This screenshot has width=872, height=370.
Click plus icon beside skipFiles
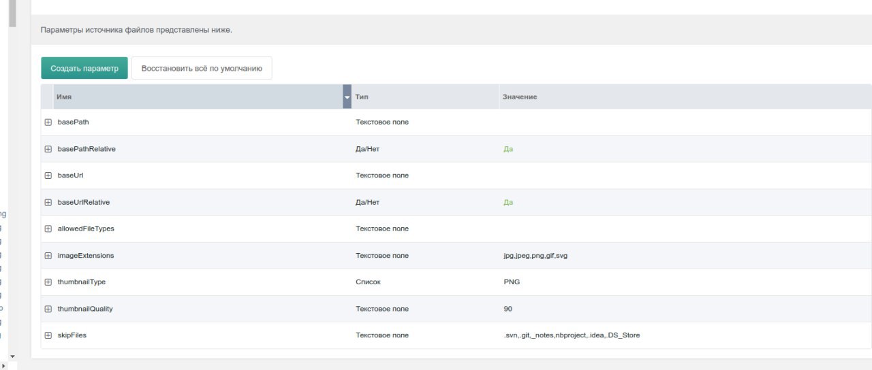48,335
